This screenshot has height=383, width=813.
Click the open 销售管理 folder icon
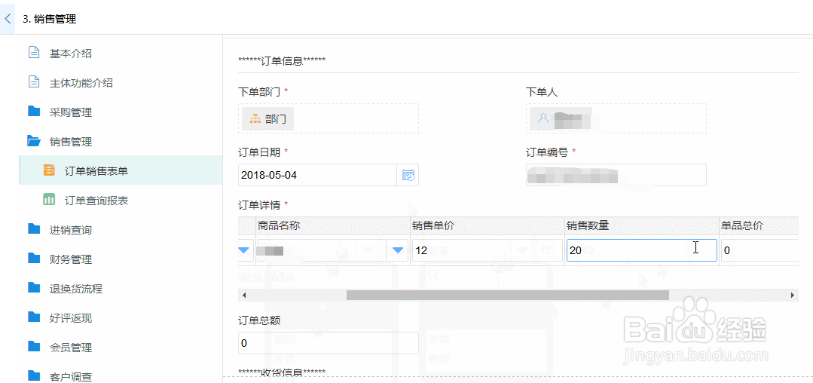pyautogui.click(x=34, y=141)
